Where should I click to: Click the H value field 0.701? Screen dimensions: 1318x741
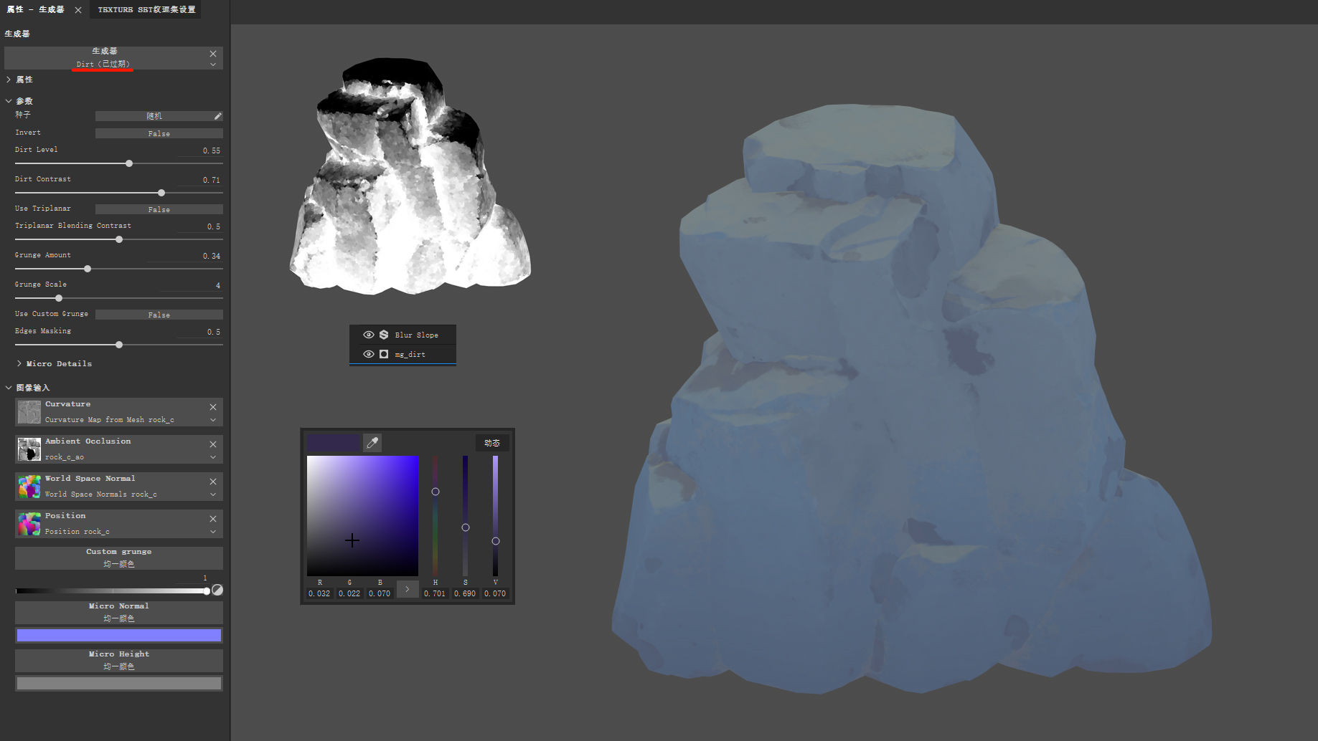coord(435,593)
